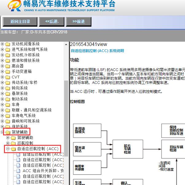This screenshot has width=185, height=185.
Task: Open the CVT tree label
Action: click(16, 77)
